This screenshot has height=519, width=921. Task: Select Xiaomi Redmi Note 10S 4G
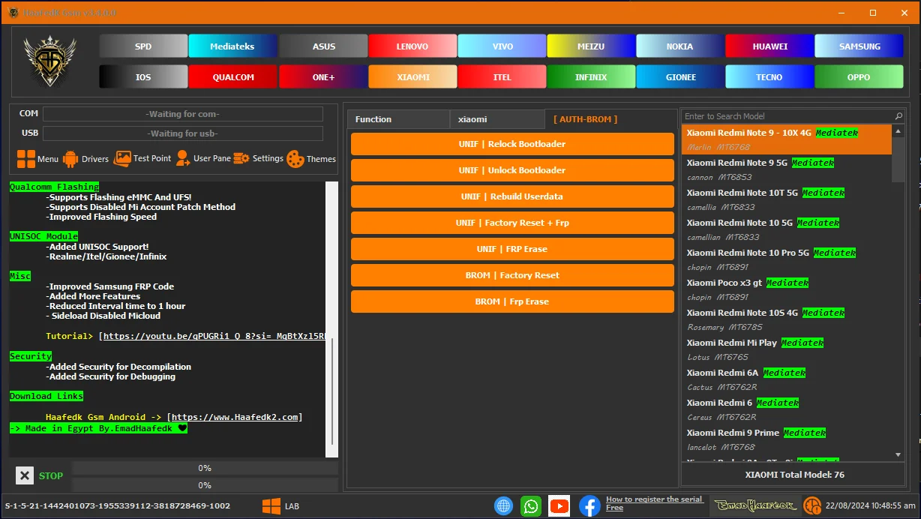pyautogui.click(x=787, y=319)
